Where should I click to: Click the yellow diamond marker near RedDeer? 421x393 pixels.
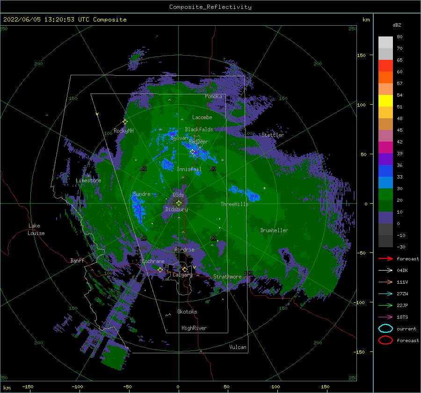coord(192,152)
